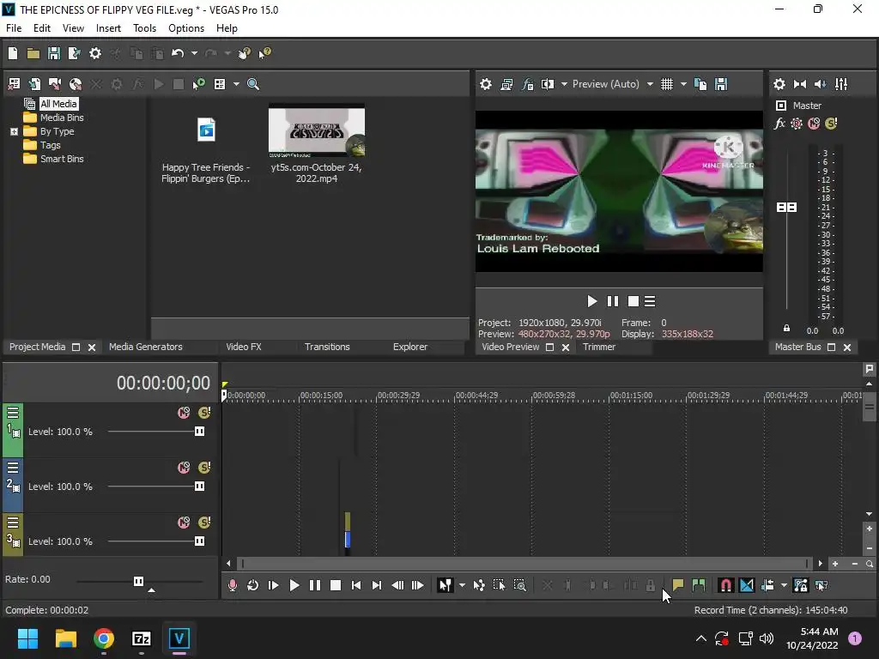Image resolution: width=879 pixels, height=659 pixels.
Task: Solo video track 2
Action: pyautogui.click(x=204, y=468)
